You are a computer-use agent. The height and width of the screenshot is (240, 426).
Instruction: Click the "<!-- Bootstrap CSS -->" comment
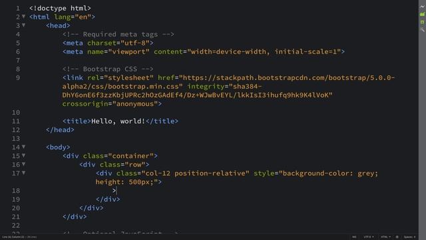coord(108,69)
